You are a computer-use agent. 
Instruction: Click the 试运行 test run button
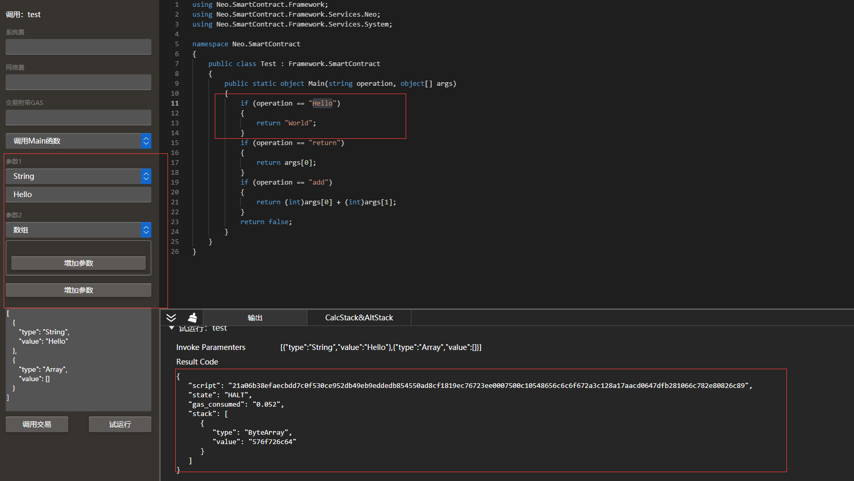point(120,424)
